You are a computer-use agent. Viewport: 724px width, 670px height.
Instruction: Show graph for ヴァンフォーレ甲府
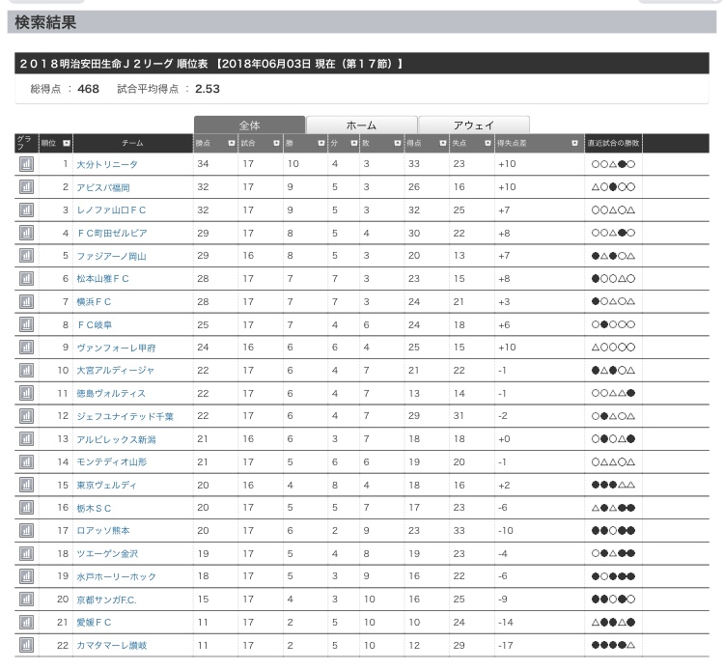click(x=26, y=348)
